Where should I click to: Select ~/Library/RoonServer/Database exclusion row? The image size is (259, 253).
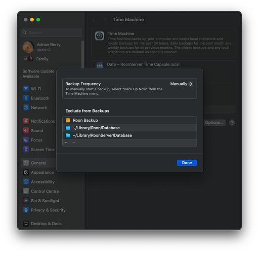click(129, 135)
